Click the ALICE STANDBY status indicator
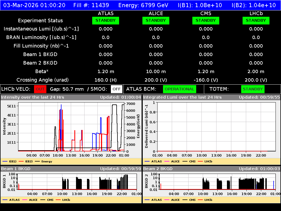This screenshot has height=211, width=281. [156, 20]
